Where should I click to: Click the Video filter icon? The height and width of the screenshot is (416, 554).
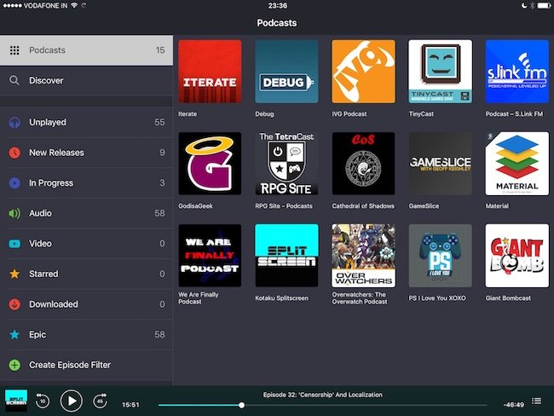[14, 244]
